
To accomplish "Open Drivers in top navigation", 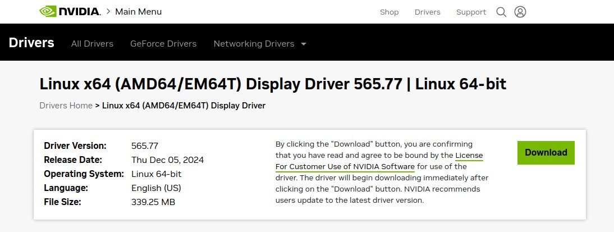I will (428, 12).
